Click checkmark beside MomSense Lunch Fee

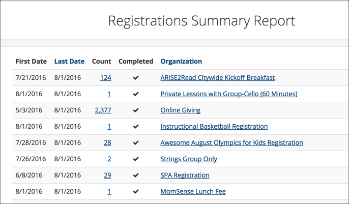136,192
